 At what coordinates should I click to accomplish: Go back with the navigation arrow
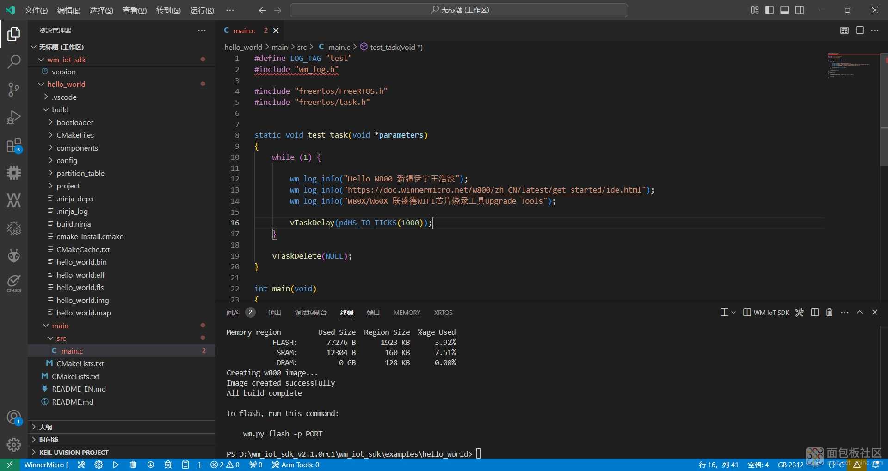tap(262, 10)
